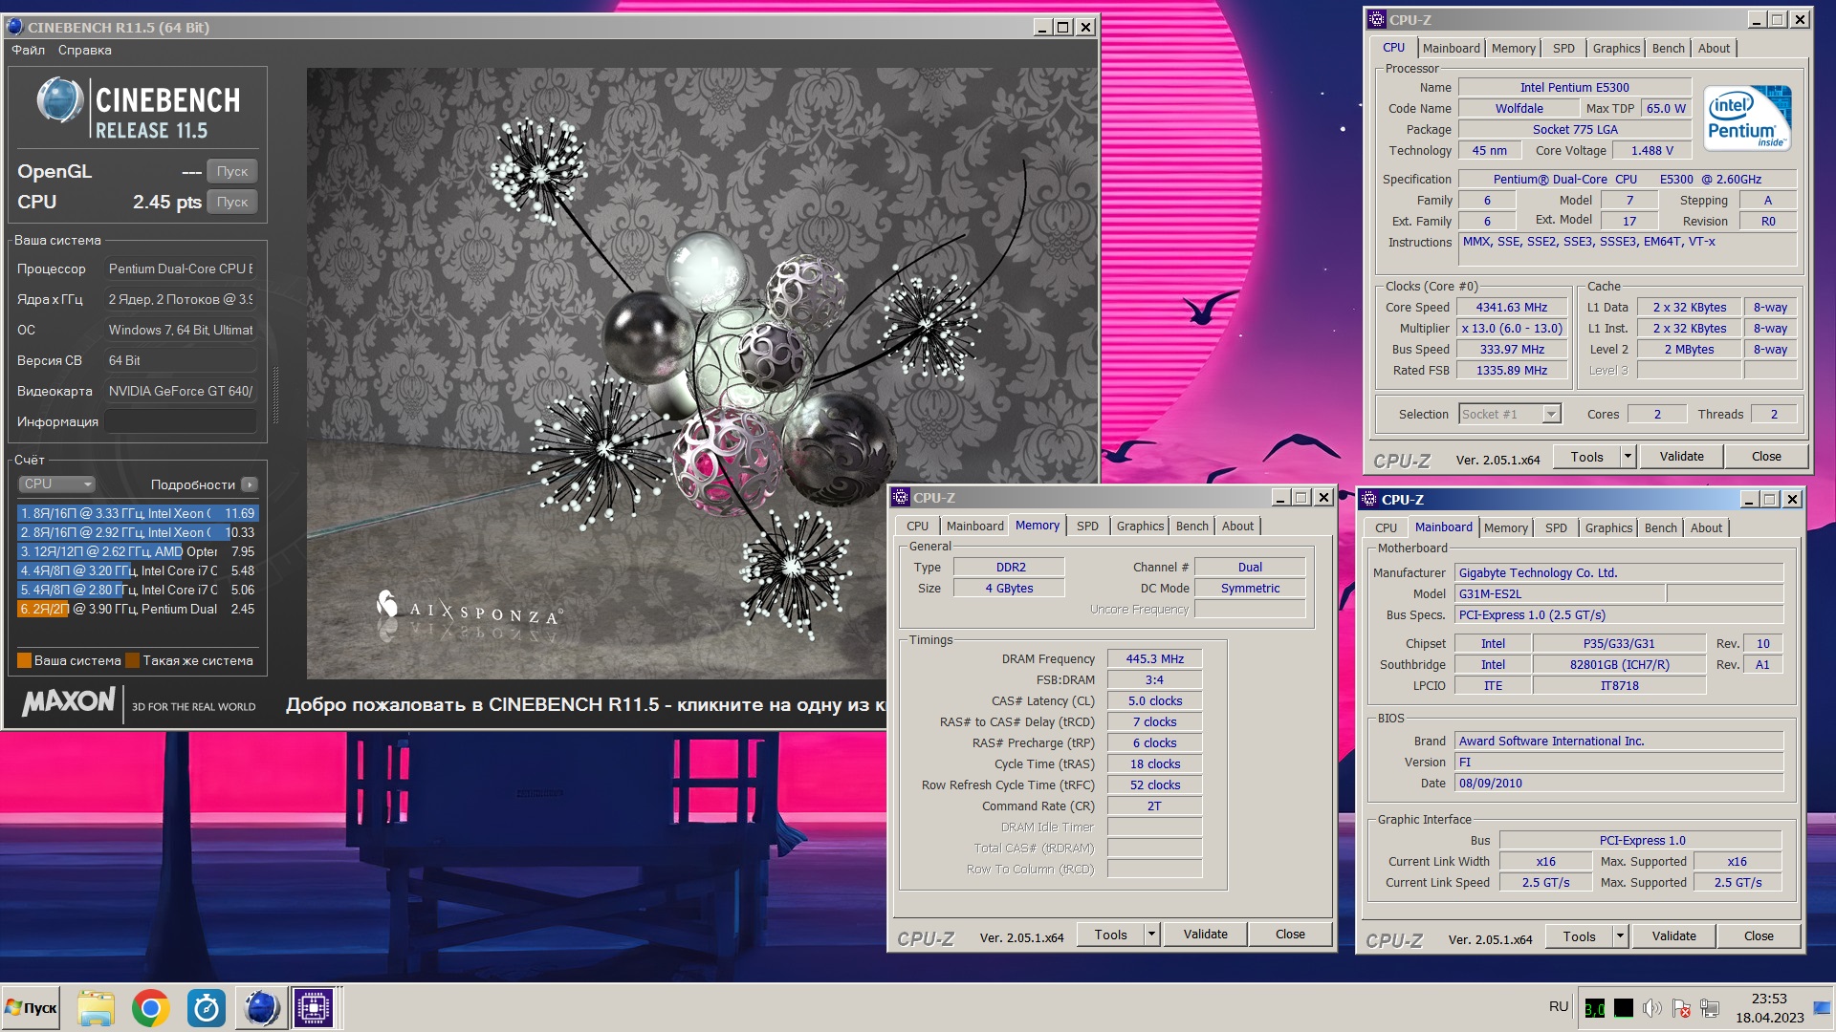Launch Google Chrome from the taskbar

tap(151, 1008)
